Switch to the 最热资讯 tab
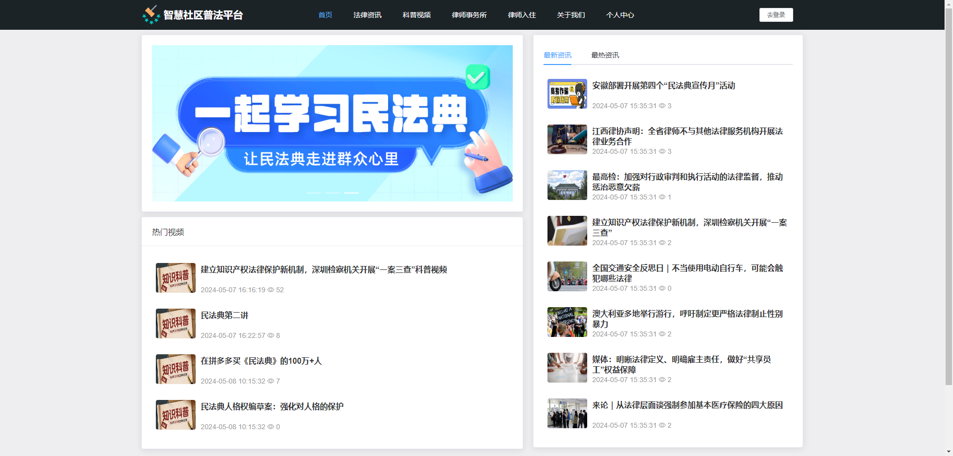The width and height of the screenshot is (953, 456). click(x=605, y=55)
